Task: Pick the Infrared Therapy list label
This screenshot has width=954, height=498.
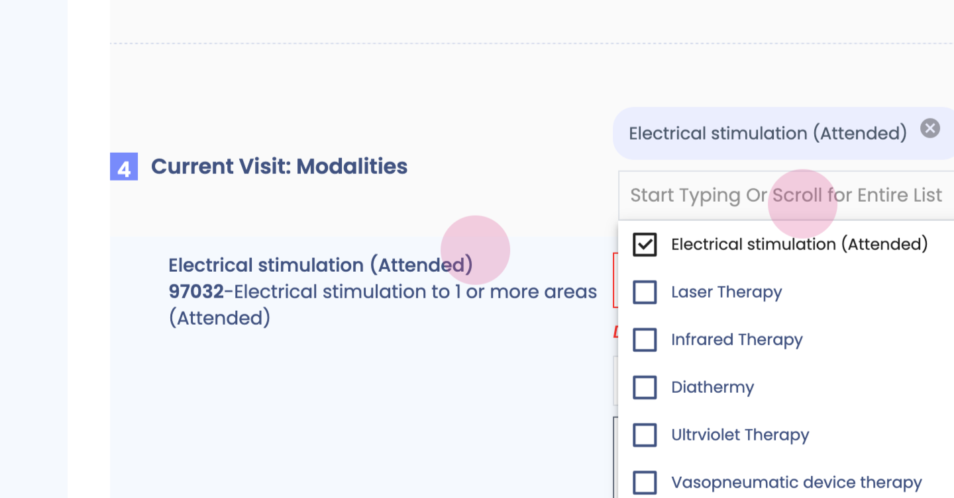Action: pos(737,340)
